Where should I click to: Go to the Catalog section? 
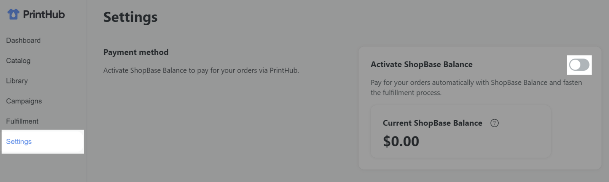18,61
